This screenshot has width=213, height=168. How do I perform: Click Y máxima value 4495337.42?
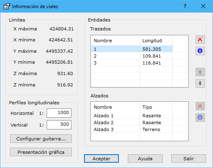(x=59, y=51)
